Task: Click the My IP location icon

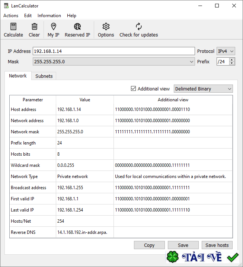Action: [x=53, y=27]
